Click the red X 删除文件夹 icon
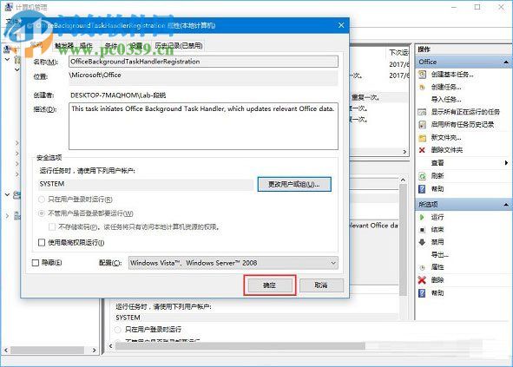The image size is (513, 367). click(x=422, y=150)
